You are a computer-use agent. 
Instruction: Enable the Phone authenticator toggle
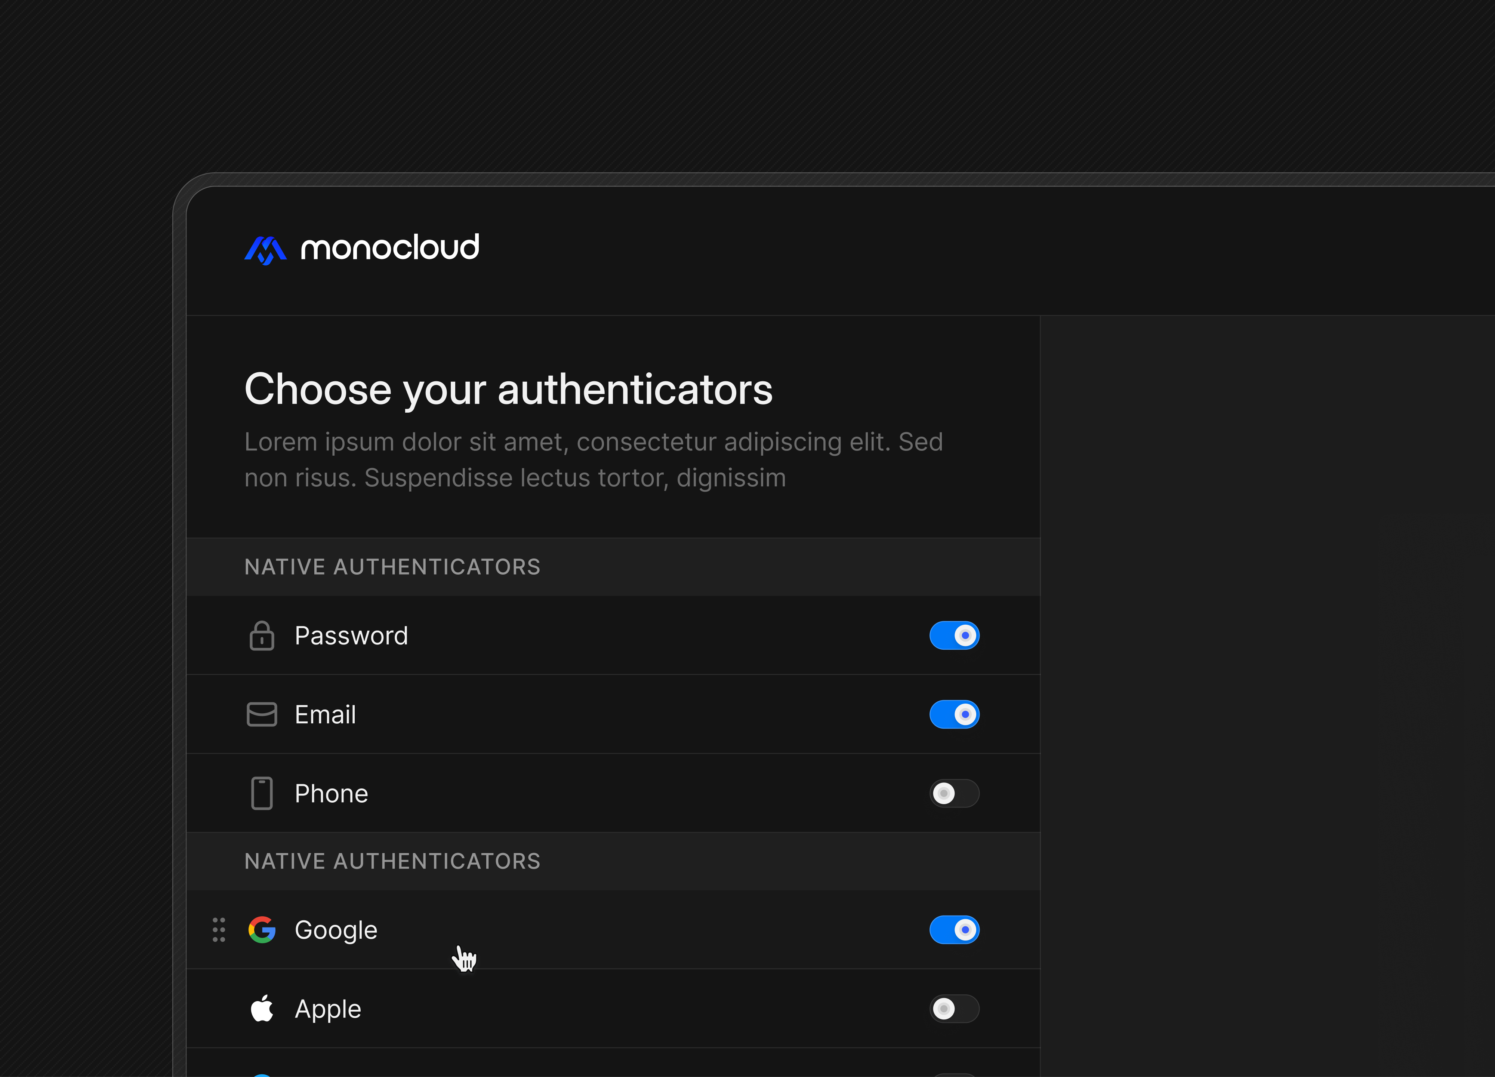[954, 794]
